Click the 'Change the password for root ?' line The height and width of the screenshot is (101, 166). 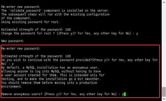[70, 33]
